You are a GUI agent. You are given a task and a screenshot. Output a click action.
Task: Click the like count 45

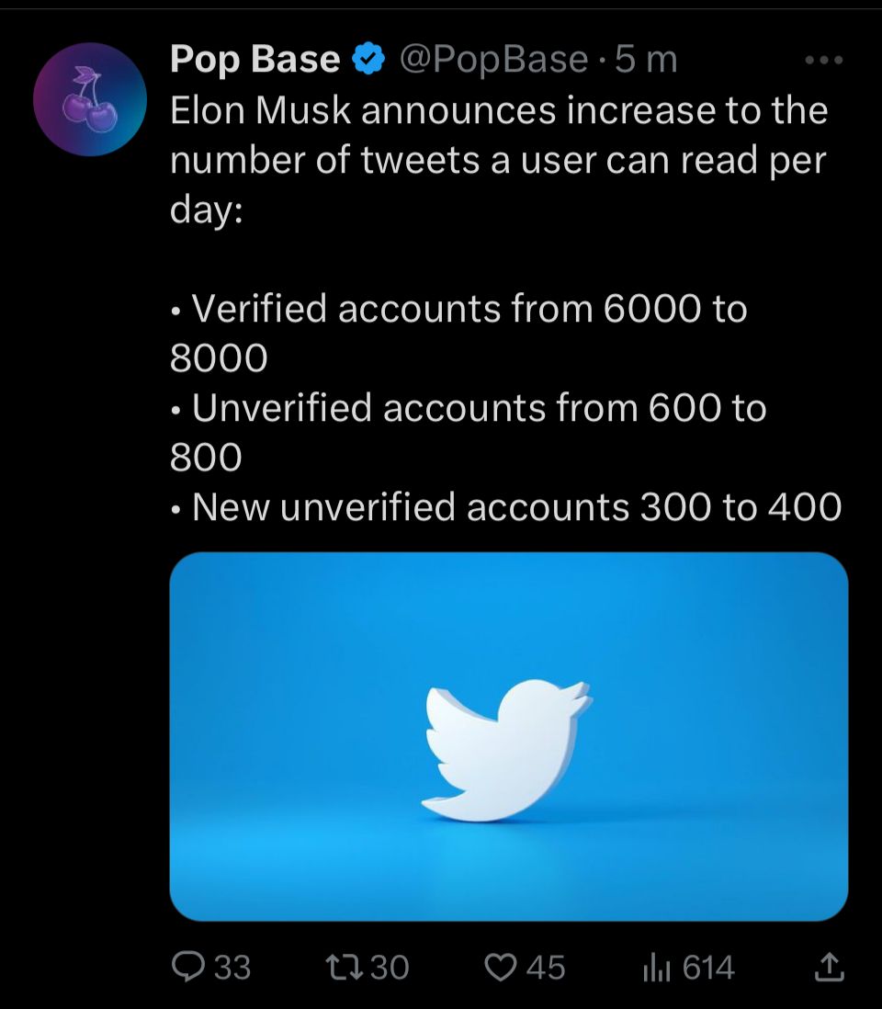pyautogui.click(x=546, y=967)
